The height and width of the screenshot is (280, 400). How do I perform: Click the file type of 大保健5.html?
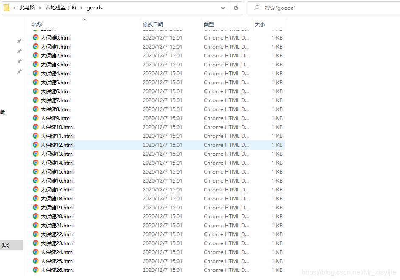(x=226, y=82)
